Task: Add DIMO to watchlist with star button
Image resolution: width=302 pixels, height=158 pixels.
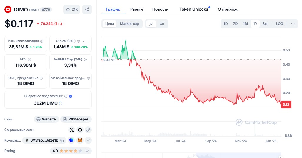Action: 71,9
